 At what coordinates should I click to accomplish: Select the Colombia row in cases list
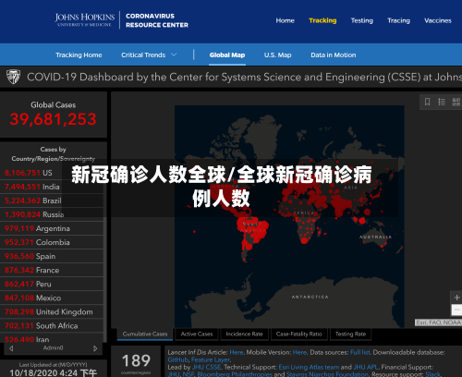(x=52, y=242)
